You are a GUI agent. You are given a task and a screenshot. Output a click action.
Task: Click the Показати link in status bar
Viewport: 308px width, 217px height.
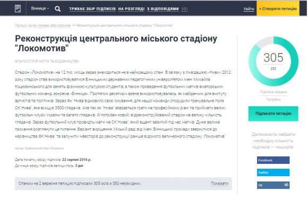[219, 184]
